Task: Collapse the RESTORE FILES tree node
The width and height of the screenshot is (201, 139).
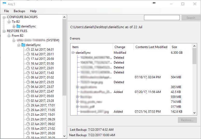Action: point(4,31)
